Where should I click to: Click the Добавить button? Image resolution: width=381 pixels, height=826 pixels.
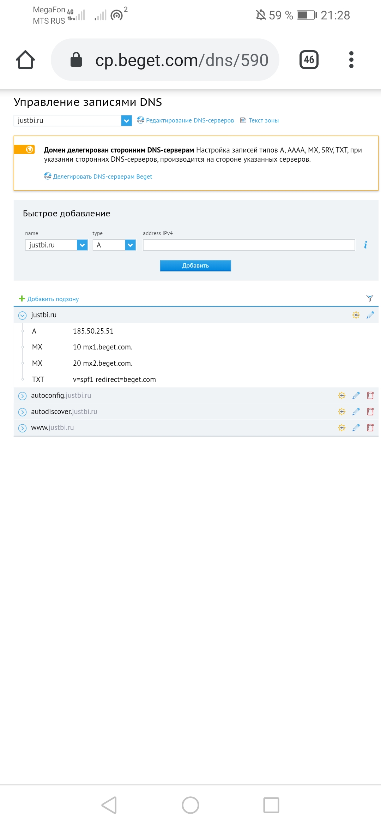(195, 265)
